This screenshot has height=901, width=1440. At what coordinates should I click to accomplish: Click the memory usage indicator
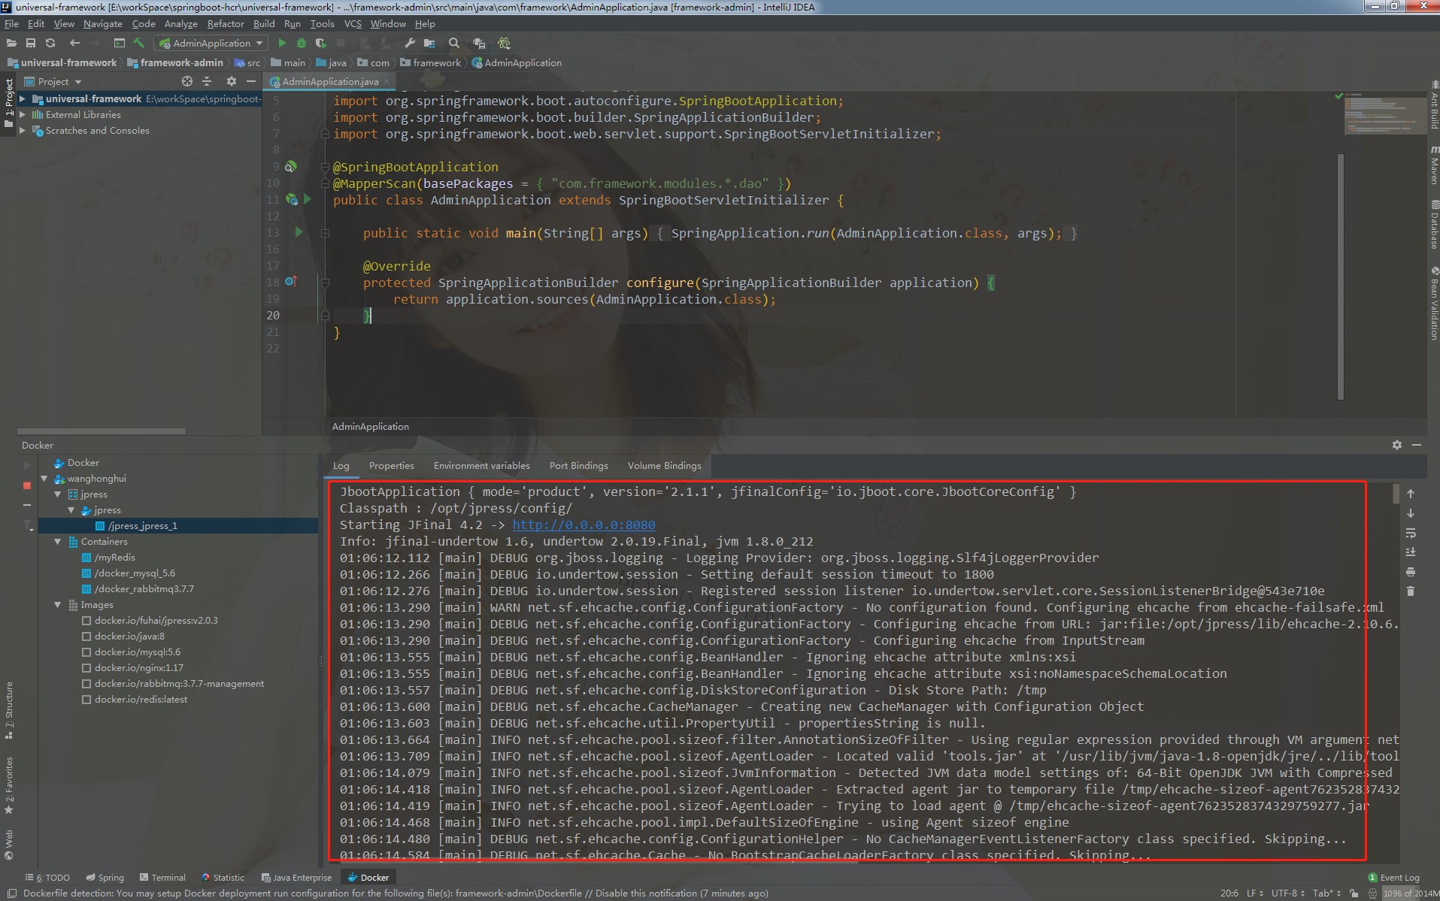tap(1411, 893)
